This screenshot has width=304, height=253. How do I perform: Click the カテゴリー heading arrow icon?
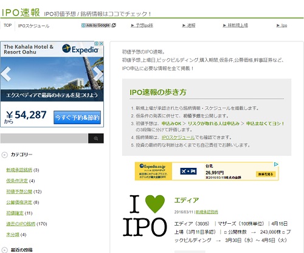(x=4, y=155)
